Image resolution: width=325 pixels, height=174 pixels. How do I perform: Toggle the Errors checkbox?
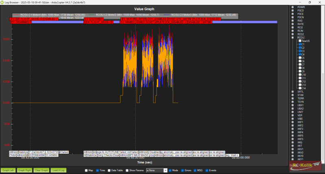coord(182,170)
